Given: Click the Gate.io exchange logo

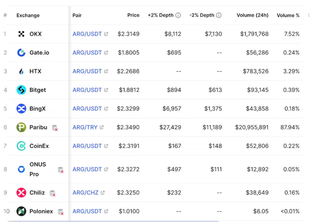Looking at the screenshot, I should coord(21,53).
